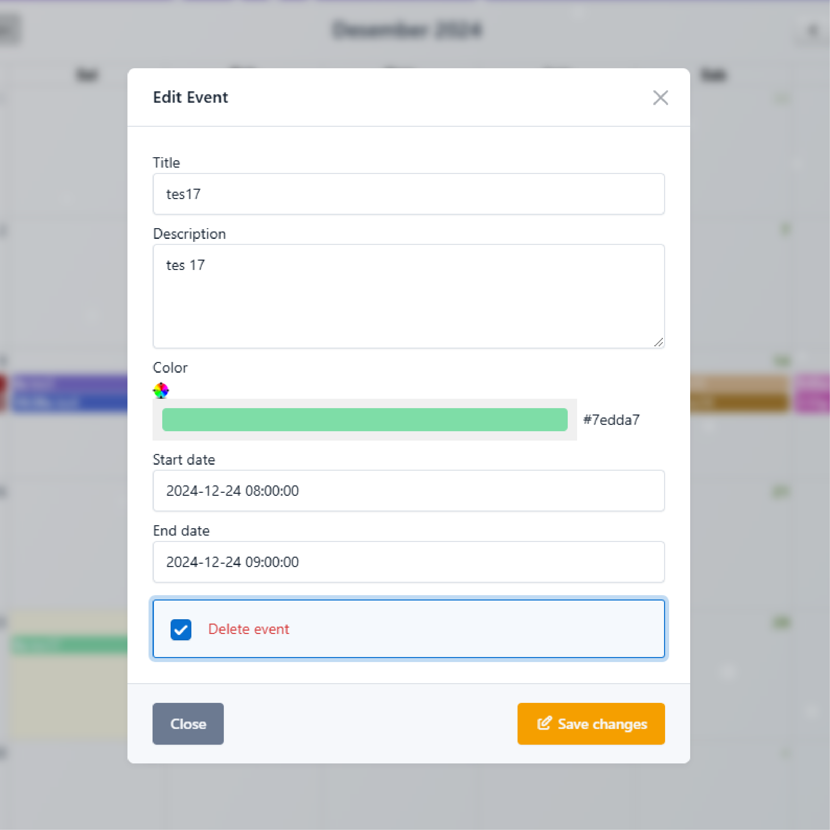This screenshot has width=830, height=830.
Task: Open the green color swatch bar
Action: coord(365,419)
